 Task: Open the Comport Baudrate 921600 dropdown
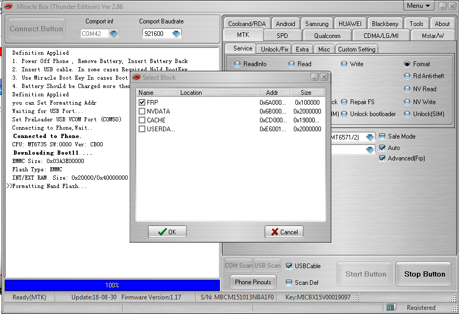(176, 34)
